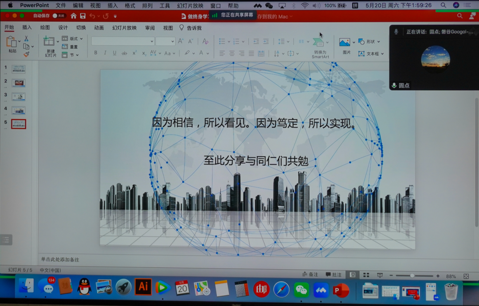Screen dimensions: 479x306
Task: Click the 备注 notes button in status bar
Action: pos(310,275)
